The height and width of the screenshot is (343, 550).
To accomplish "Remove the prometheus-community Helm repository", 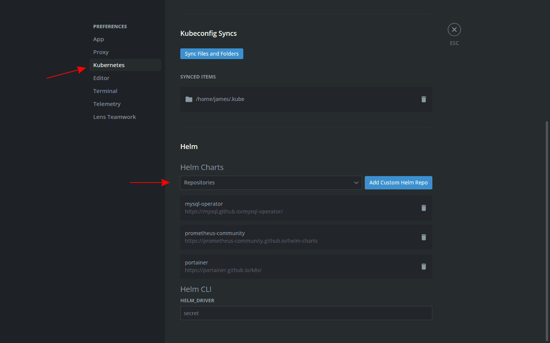I will point(424,237).
